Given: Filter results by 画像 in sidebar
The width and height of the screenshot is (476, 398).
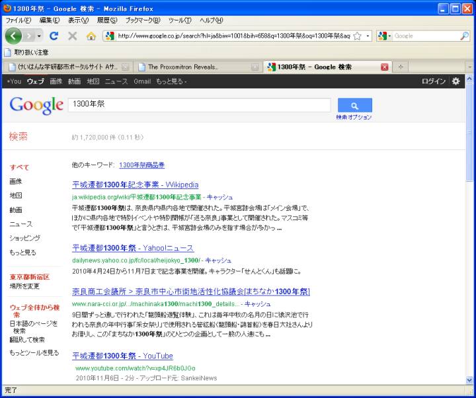Looking at the screenshot, I should 15,181.
